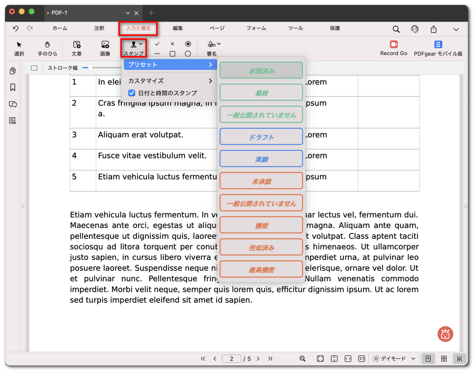Open the bookmarks panel in left sidebar
The height and width of the screenshot is (371, 474).
pos(13,87)
